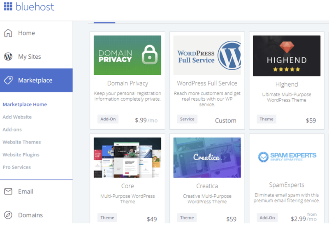Click the $59 price on Highend card

[x=311, y=120]
